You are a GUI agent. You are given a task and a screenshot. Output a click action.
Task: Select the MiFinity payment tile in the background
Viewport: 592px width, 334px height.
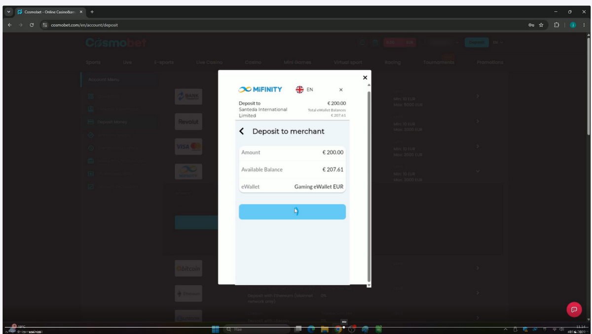188,171
